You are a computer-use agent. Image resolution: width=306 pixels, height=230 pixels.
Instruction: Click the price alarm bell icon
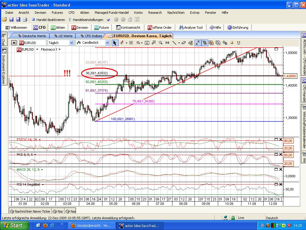(232, 43)
